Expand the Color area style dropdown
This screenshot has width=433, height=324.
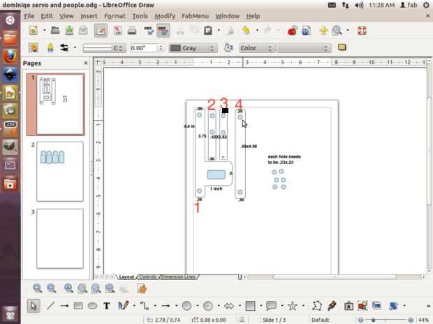256,48
